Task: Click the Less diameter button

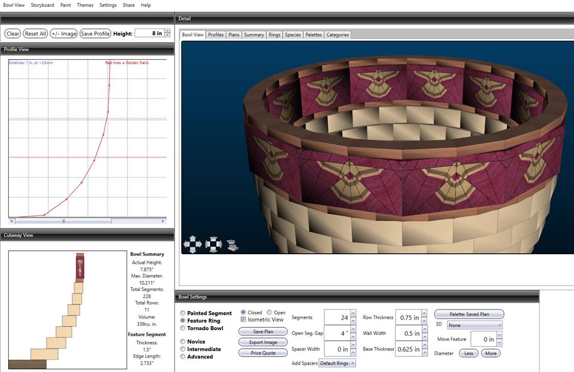Action: point(468,353)
